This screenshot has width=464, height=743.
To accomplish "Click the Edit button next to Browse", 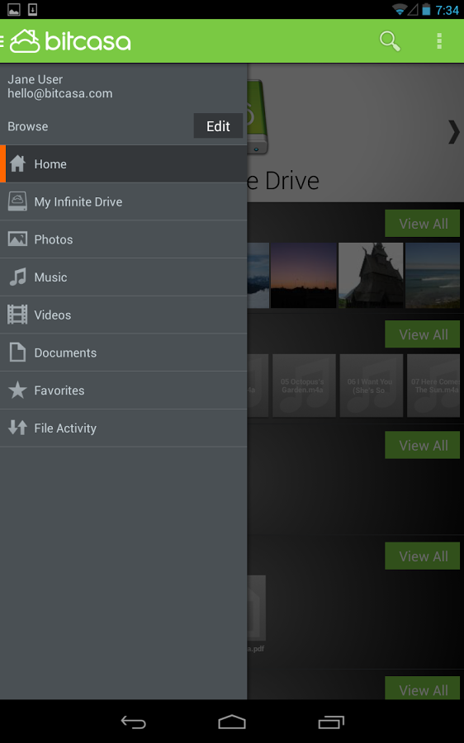I will [x=218, y=126].
